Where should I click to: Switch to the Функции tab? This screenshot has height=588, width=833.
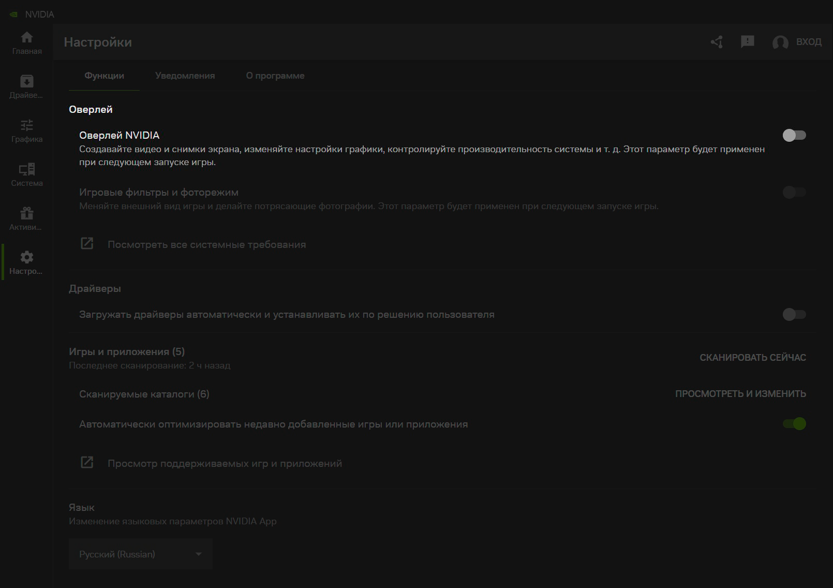[104, 76]
